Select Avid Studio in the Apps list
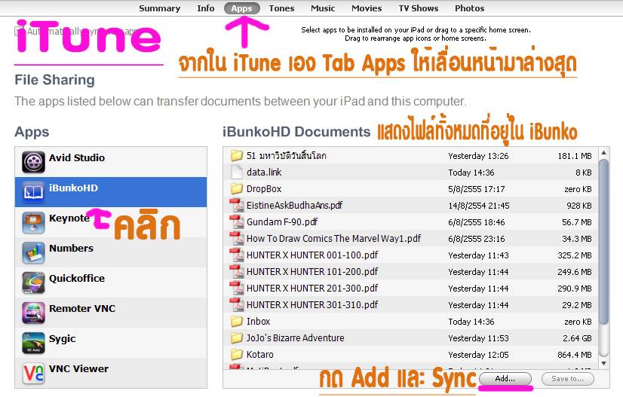 [111, 162]
